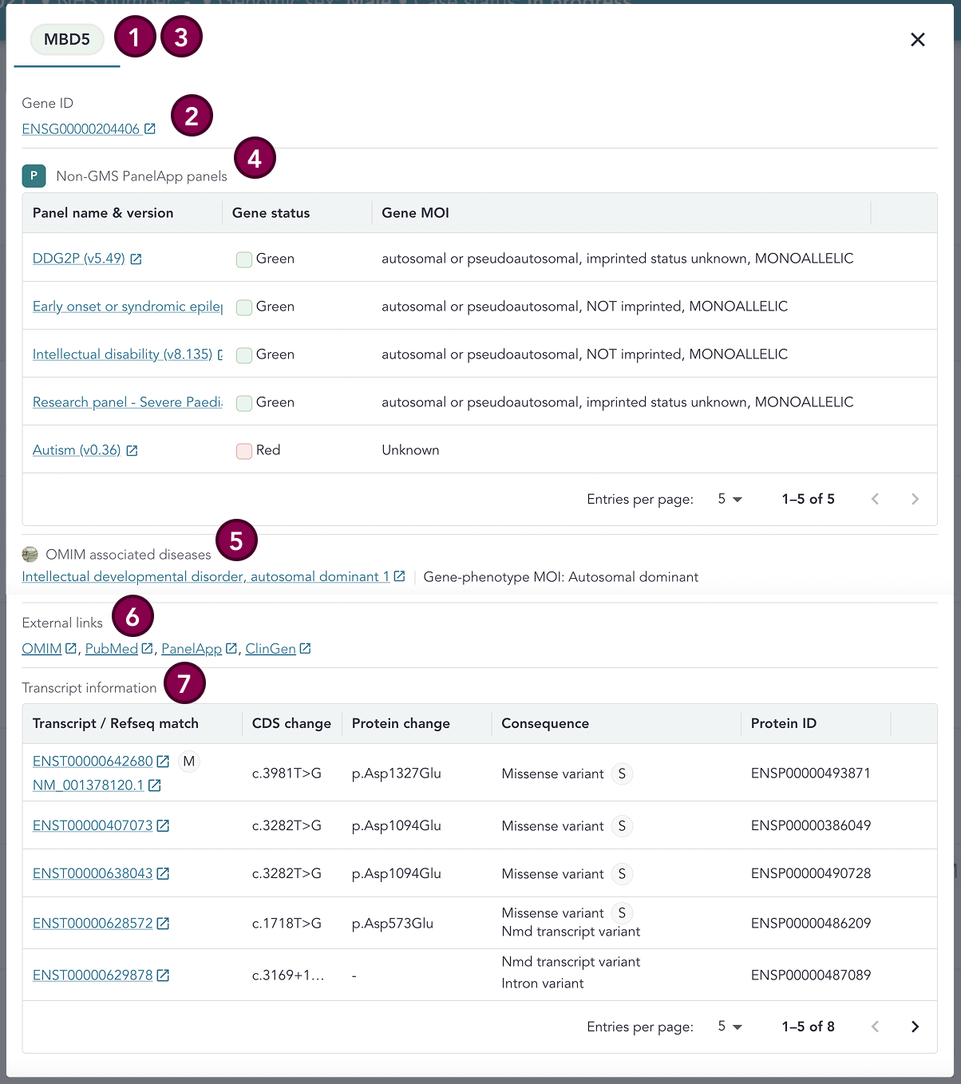Click numbered annotation marker 7
Screen dimensions: 961x1084
coord(184,684)
